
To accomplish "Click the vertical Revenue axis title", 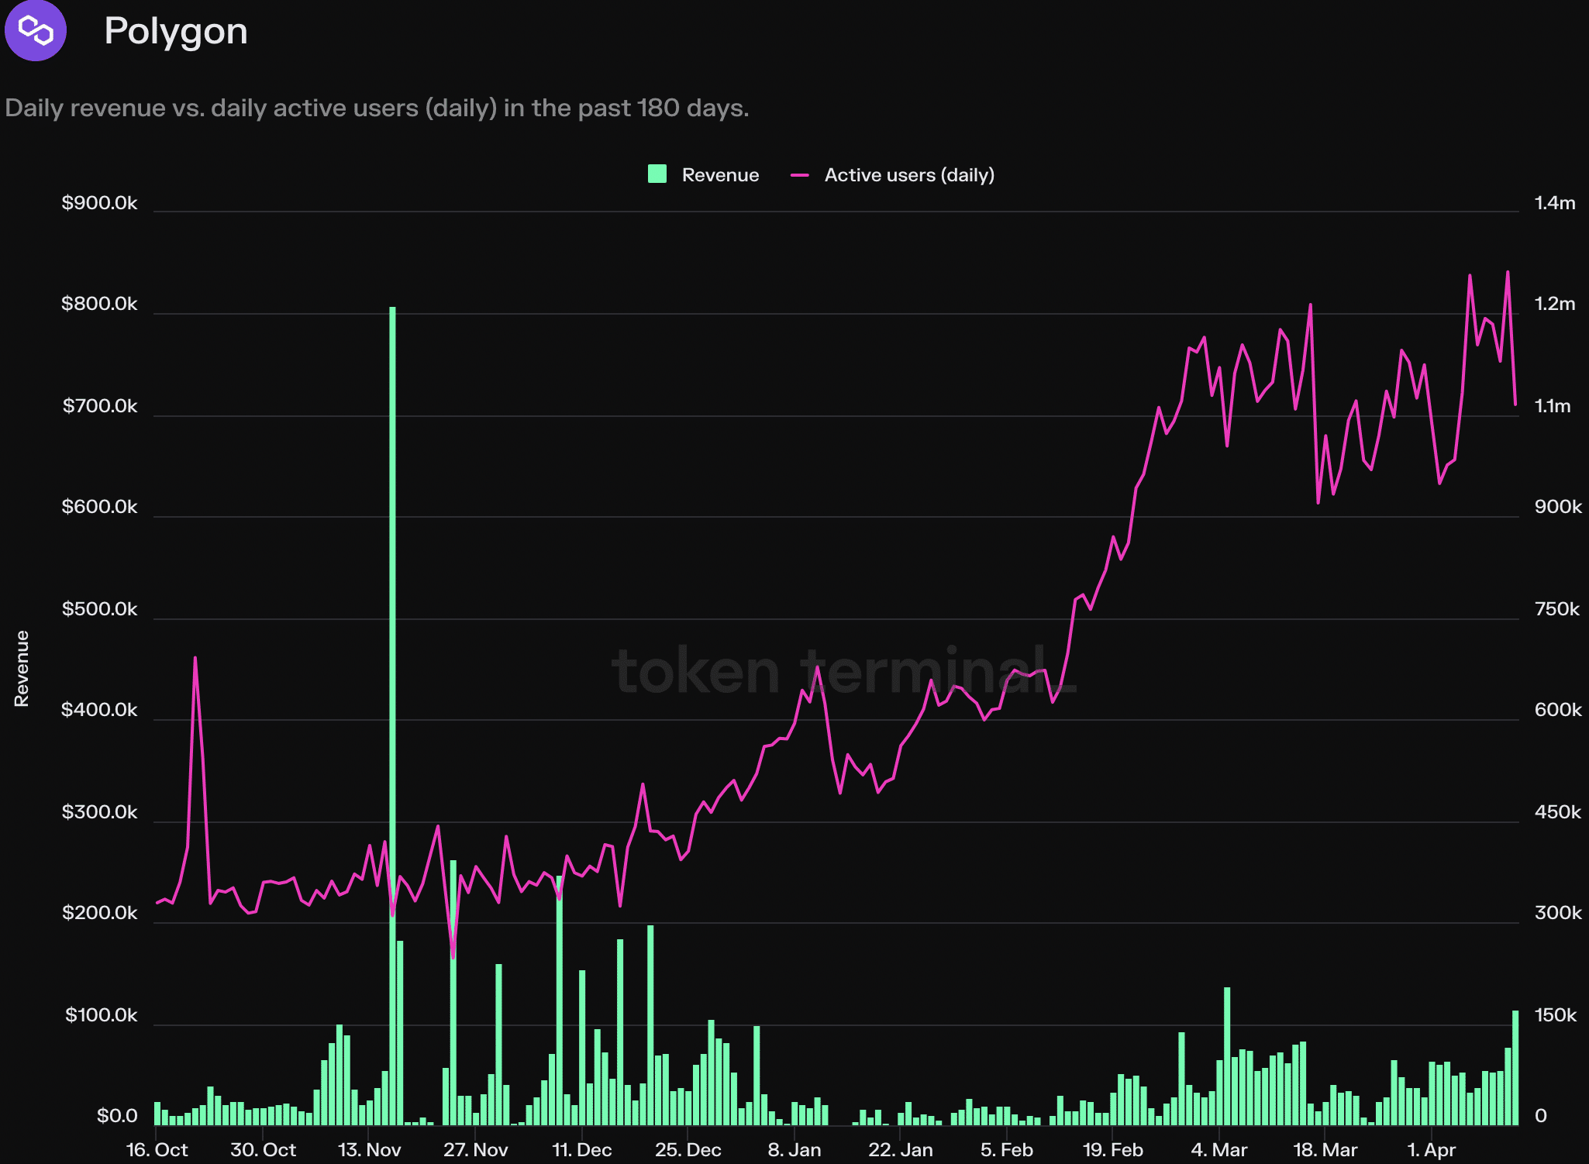I will pyautogui.click(x=22, y=668).
